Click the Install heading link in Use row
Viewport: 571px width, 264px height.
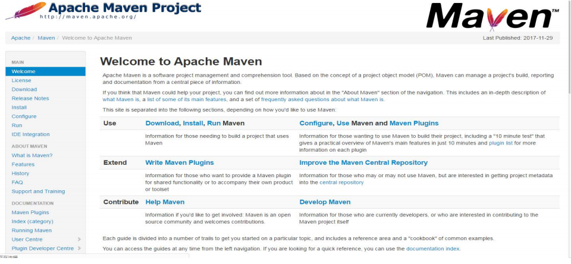tap(193, 123)
